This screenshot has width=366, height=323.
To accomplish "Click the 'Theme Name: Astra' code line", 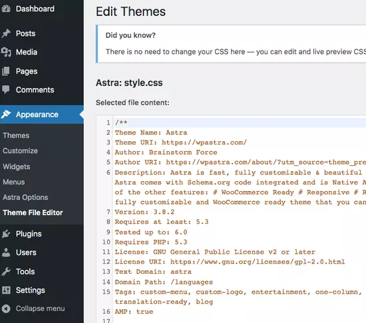I will [x=151, y=133].
